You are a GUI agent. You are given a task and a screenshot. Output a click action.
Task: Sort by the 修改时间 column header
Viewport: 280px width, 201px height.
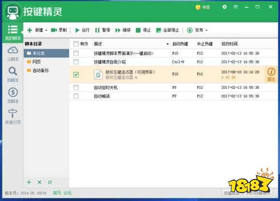(229, 44)
